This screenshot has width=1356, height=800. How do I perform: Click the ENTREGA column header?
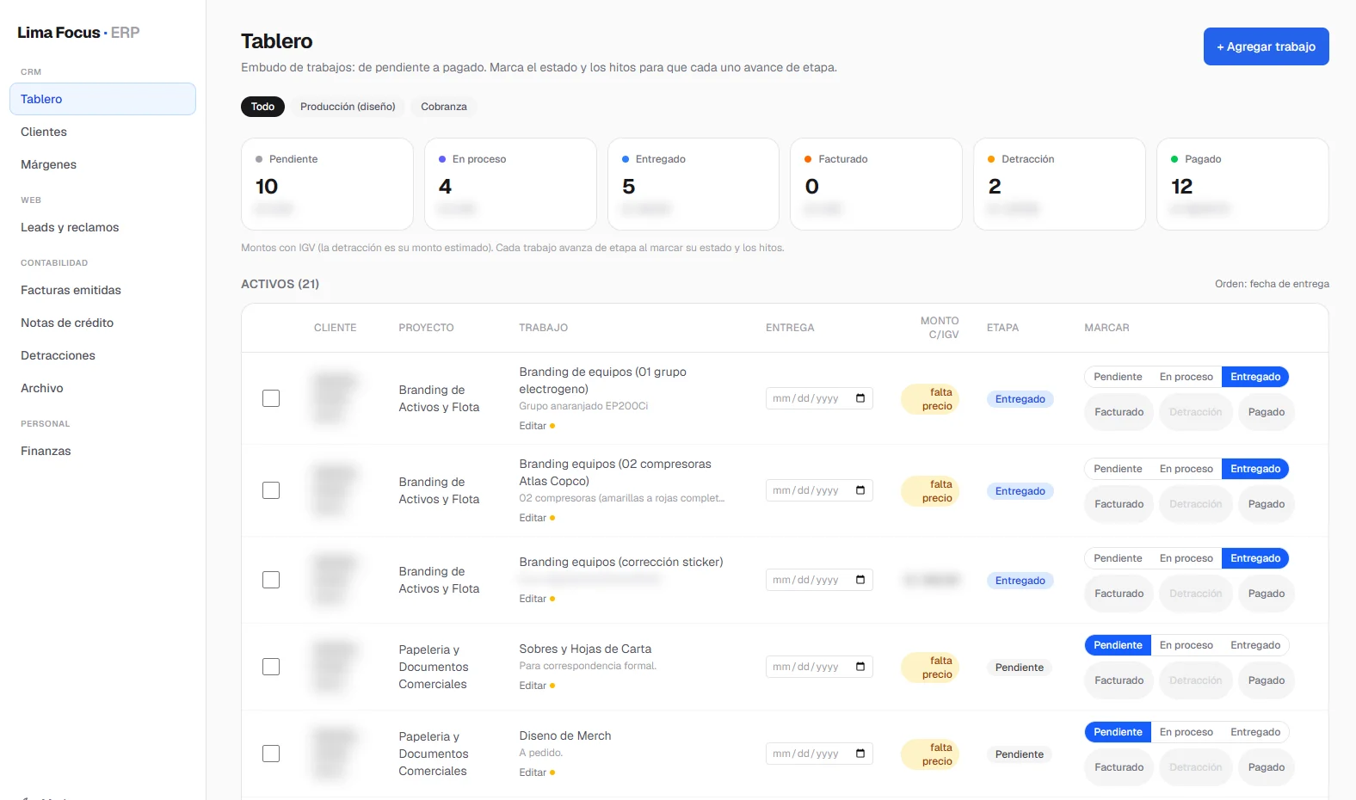[x=790, y=328]
